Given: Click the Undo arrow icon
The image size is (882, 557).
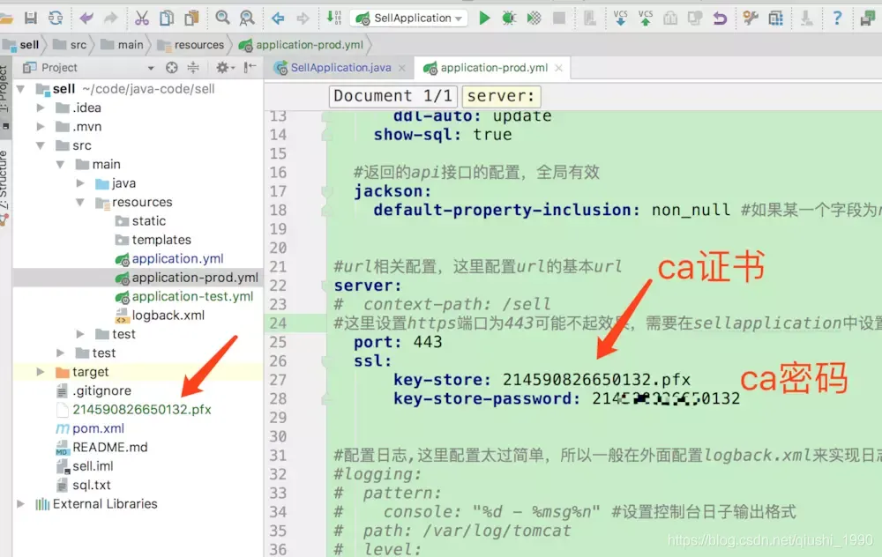Looking at the screenshot, I should click(x=86, y=18).
